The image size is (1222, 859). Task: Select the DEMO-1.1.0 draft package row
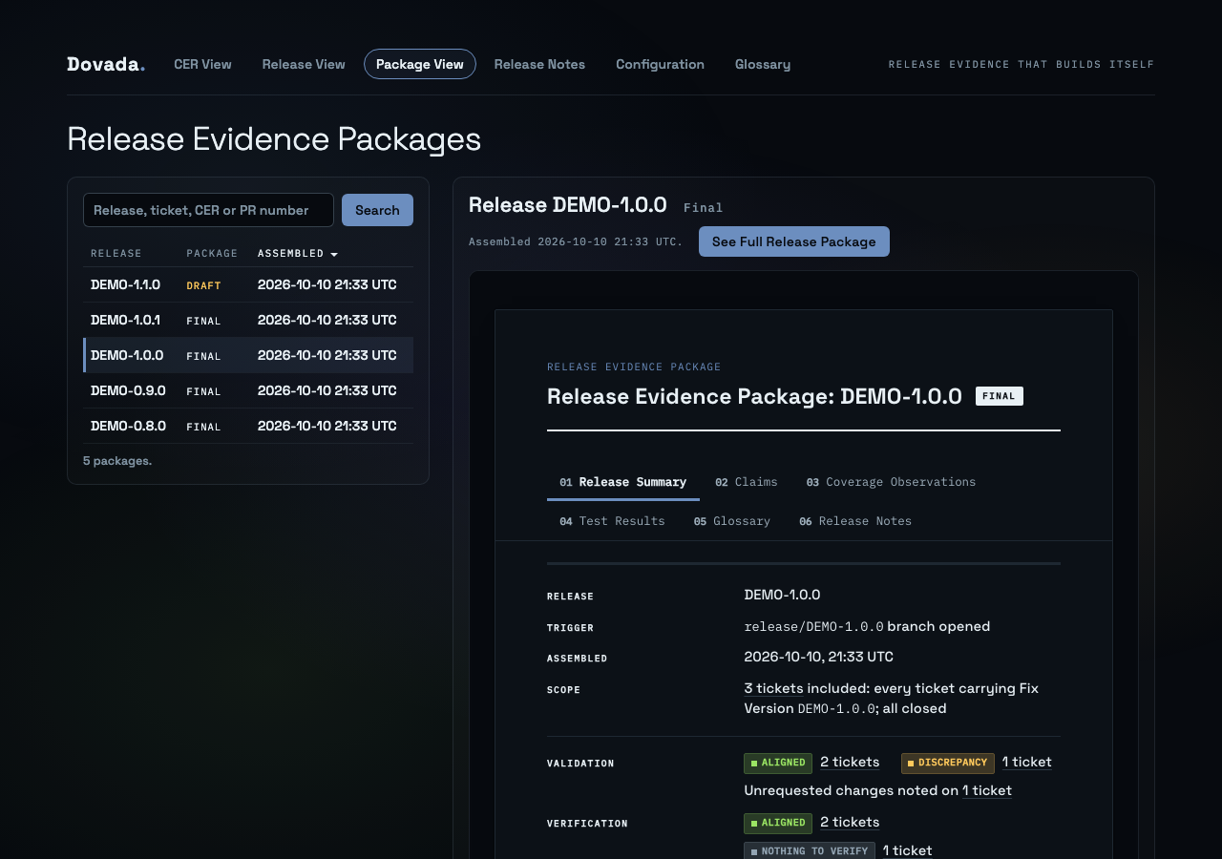[x=248, y=284]
